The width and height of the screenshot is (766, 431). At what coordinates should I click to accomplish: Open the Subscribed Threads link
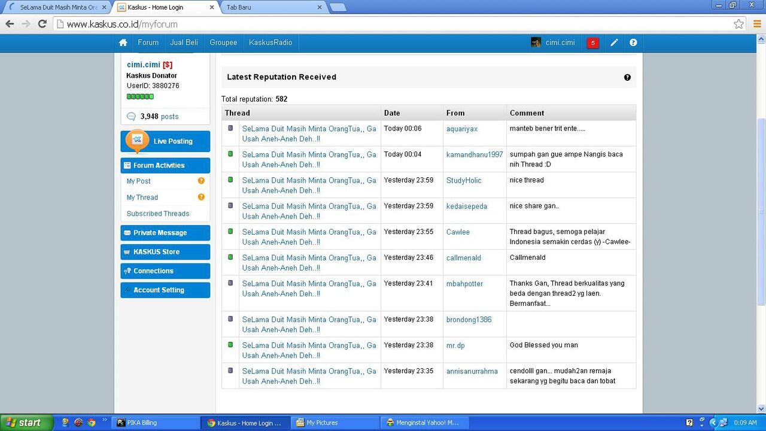coord(158,214)
